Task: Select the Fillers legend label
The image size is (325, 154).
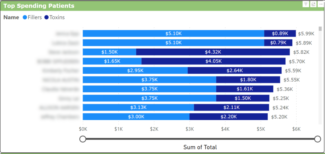Action: click(35, 17)
